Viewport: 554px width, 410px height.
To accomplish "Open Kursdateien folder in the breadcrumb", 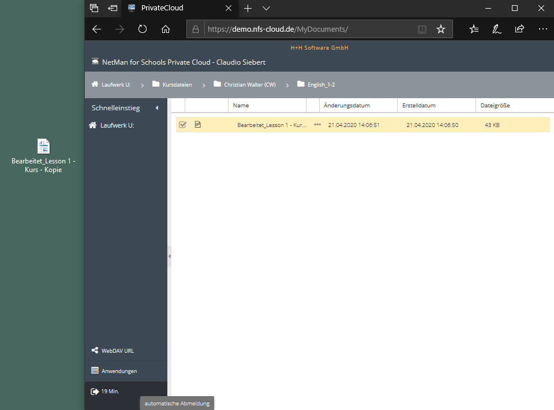I will tap(177, 84).
